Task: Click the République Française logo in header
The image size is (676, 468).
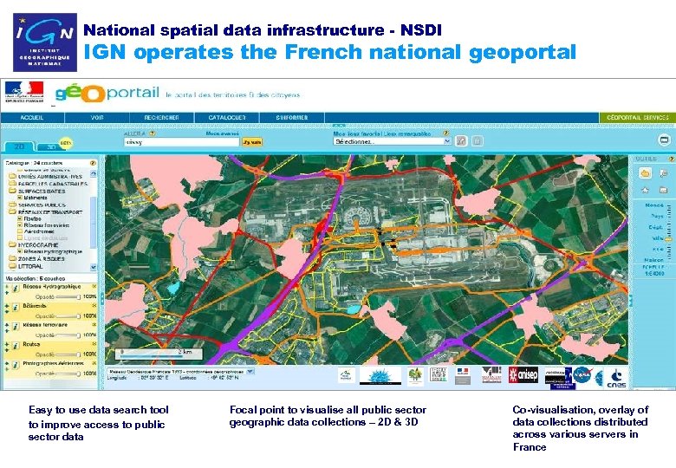Action: tap(24, 92)
